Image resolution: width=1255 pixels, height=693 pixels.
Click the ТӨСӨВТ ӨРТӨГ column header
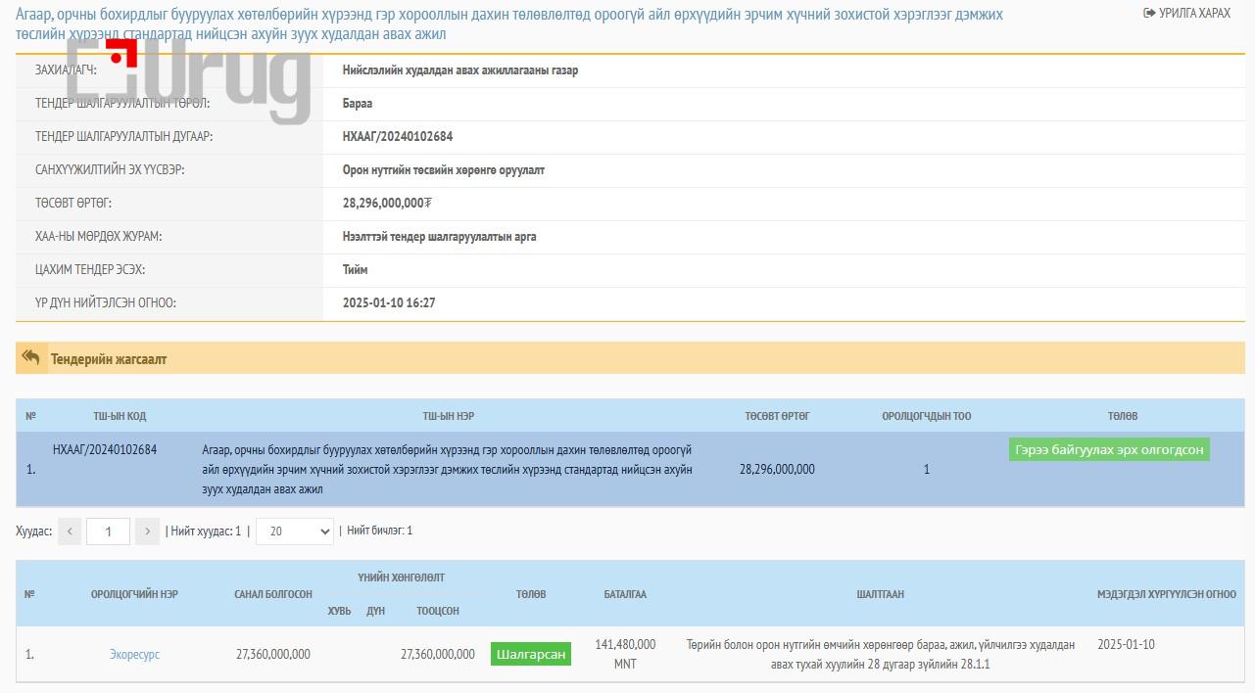(777, 416)
